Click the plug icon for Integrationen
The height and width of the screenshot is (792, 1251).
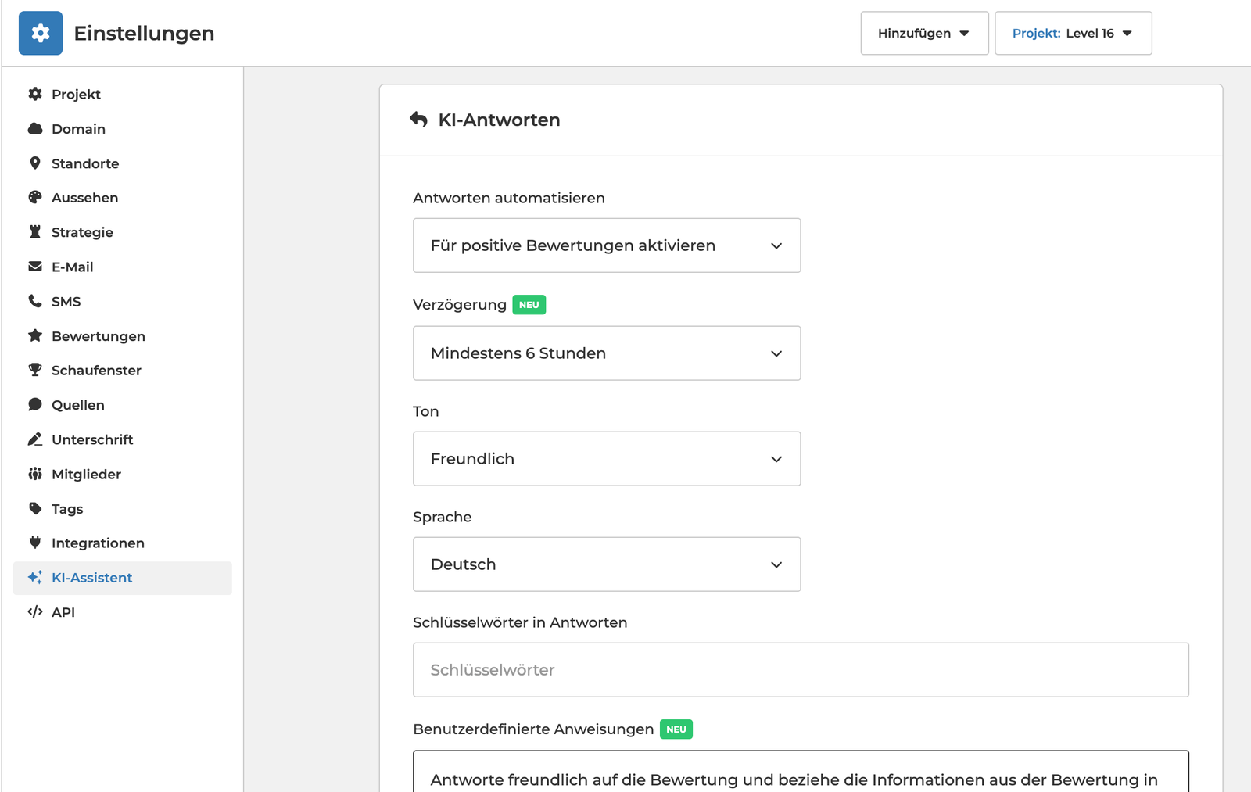(x=35, y=543)
